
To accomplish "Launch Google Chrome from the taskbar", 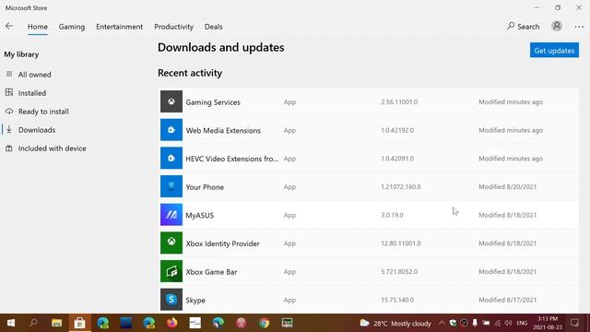I will click(x=265, y=323).
